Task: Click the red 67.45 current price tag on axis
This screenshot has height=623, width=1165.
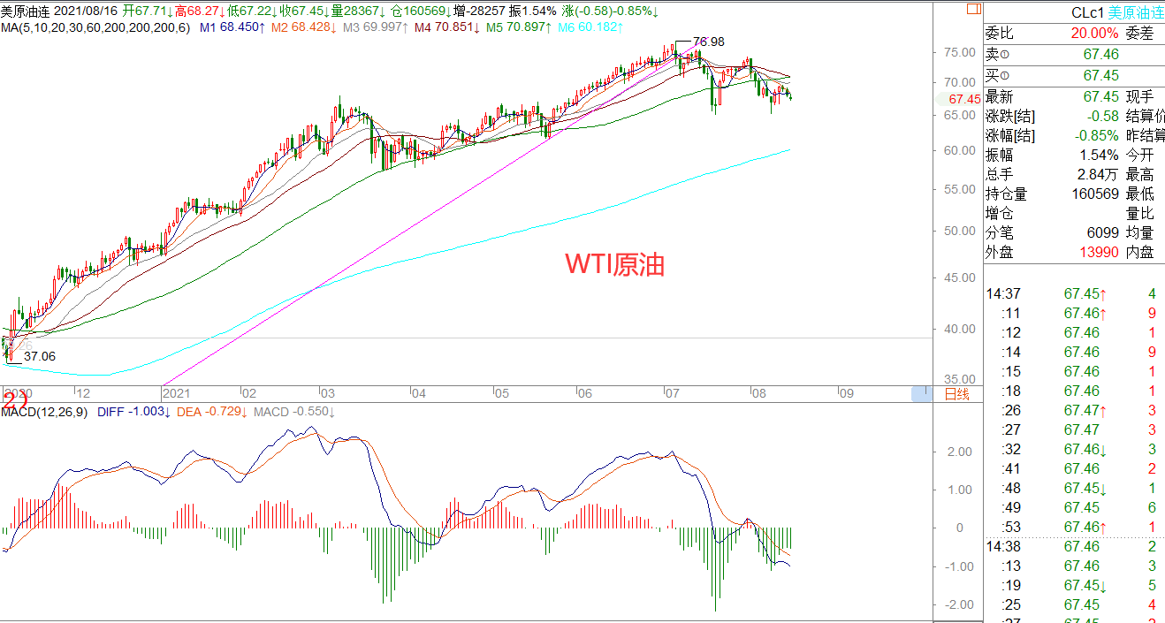Action: (x=963, y=99)
